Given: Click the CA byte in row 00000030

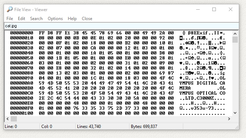Looking at the screenshot, I should 93,48.
